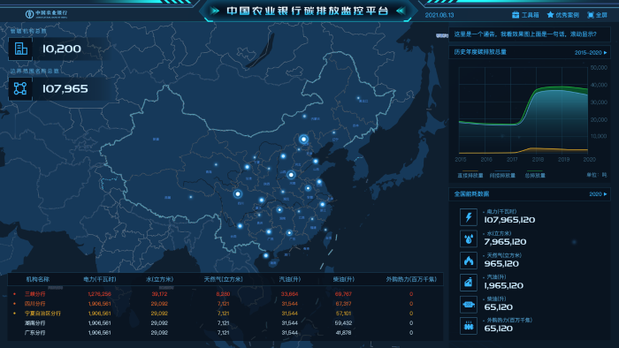Click the Heilongjiang map marker
The width and height of the screenshot is (619, 348).
pyautogui.click(x=358, y=98)
